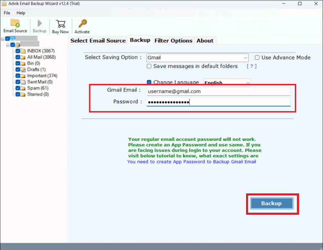Select the All Mail folder icon

(x=23, y=57)
